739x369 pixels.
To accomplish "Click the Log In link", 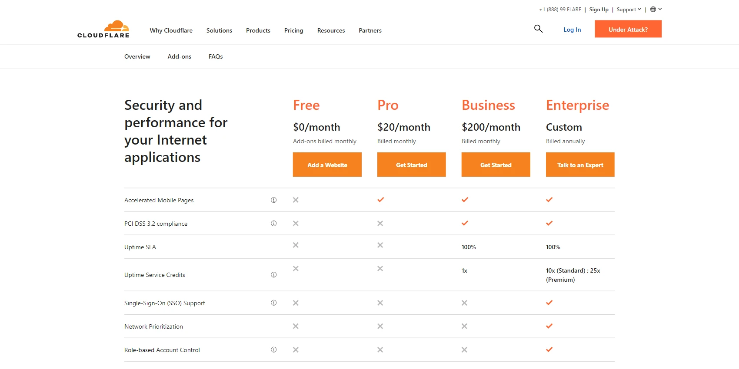I will (x=572, y=30).
